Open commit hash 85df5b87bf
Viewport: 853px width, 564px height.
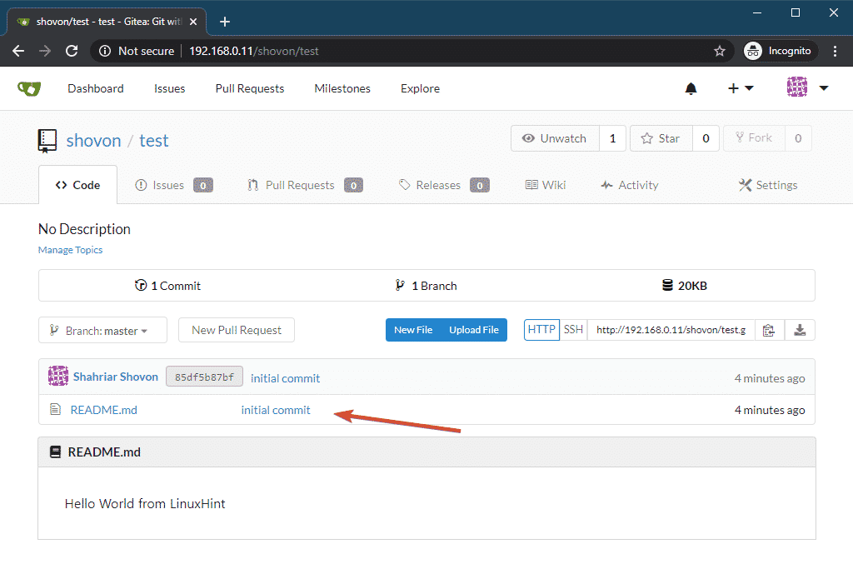(205, 377)
